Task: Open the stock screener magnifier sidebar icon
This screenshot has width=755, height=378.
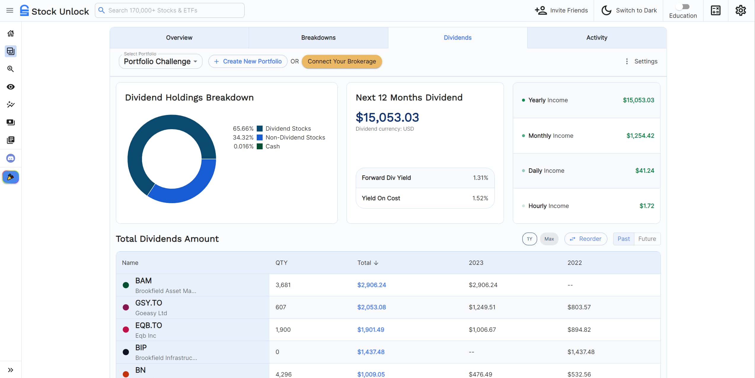Action: (11, 69)
